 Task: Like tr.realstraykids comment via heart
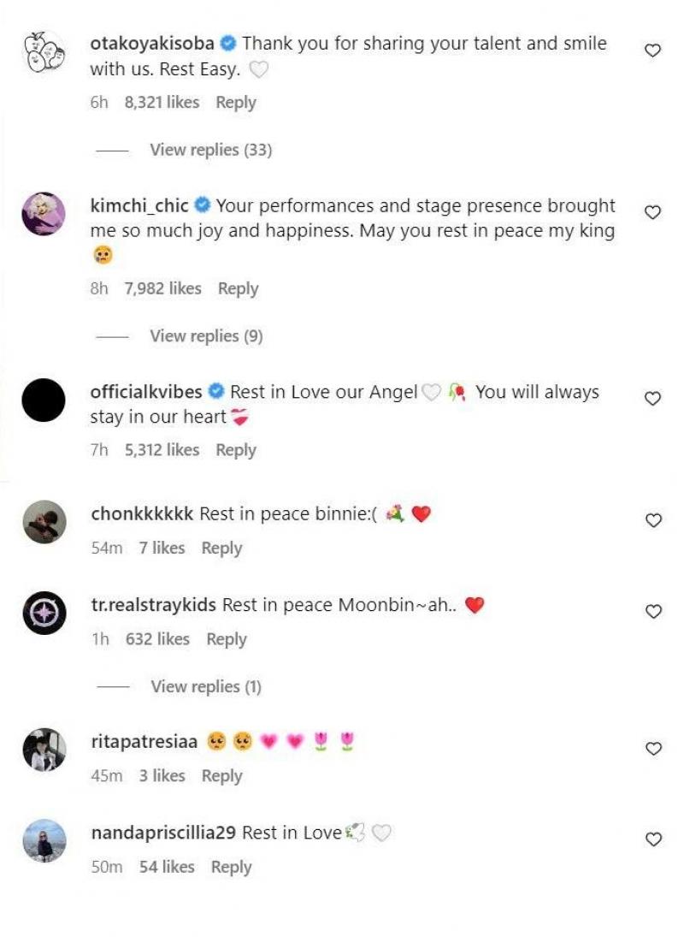coord(652,612)
